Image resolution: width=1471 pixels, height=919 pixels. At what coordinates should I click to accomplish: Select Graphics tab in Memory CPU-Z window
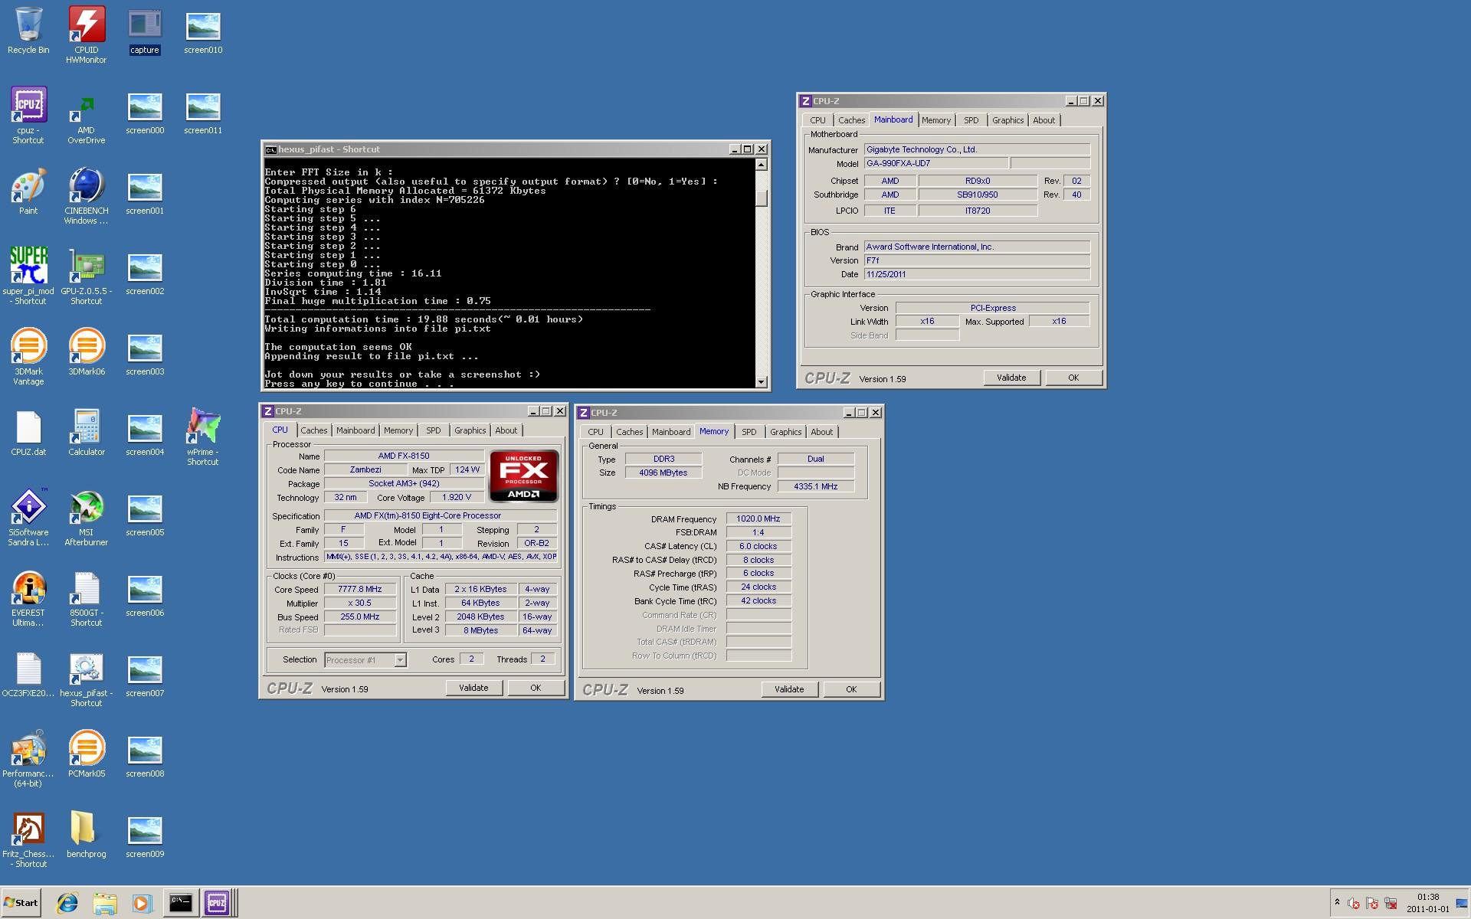pyautogui.click(x=785, y=432)
